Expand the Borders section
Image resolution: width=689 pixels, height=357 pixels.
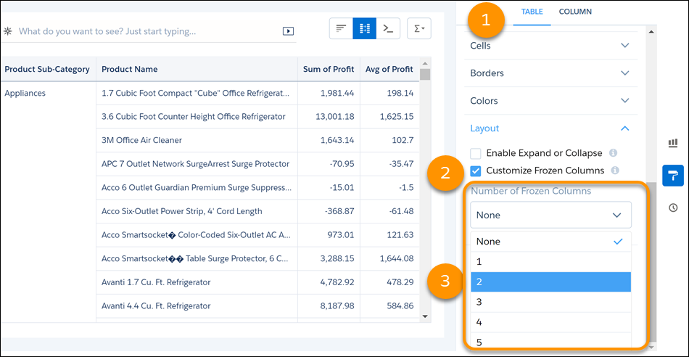[550, 73]
